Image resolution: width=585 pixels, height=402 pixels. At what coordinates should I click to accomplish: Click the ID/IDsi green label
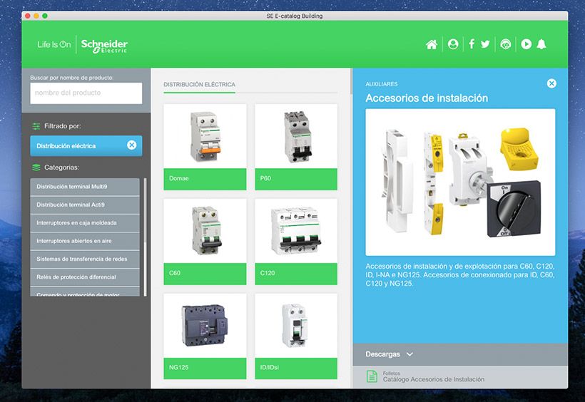click(x=296, y=368)
